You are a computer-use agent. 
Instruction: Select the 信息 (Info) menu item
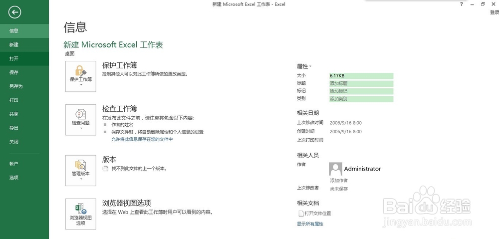point(24,31)
